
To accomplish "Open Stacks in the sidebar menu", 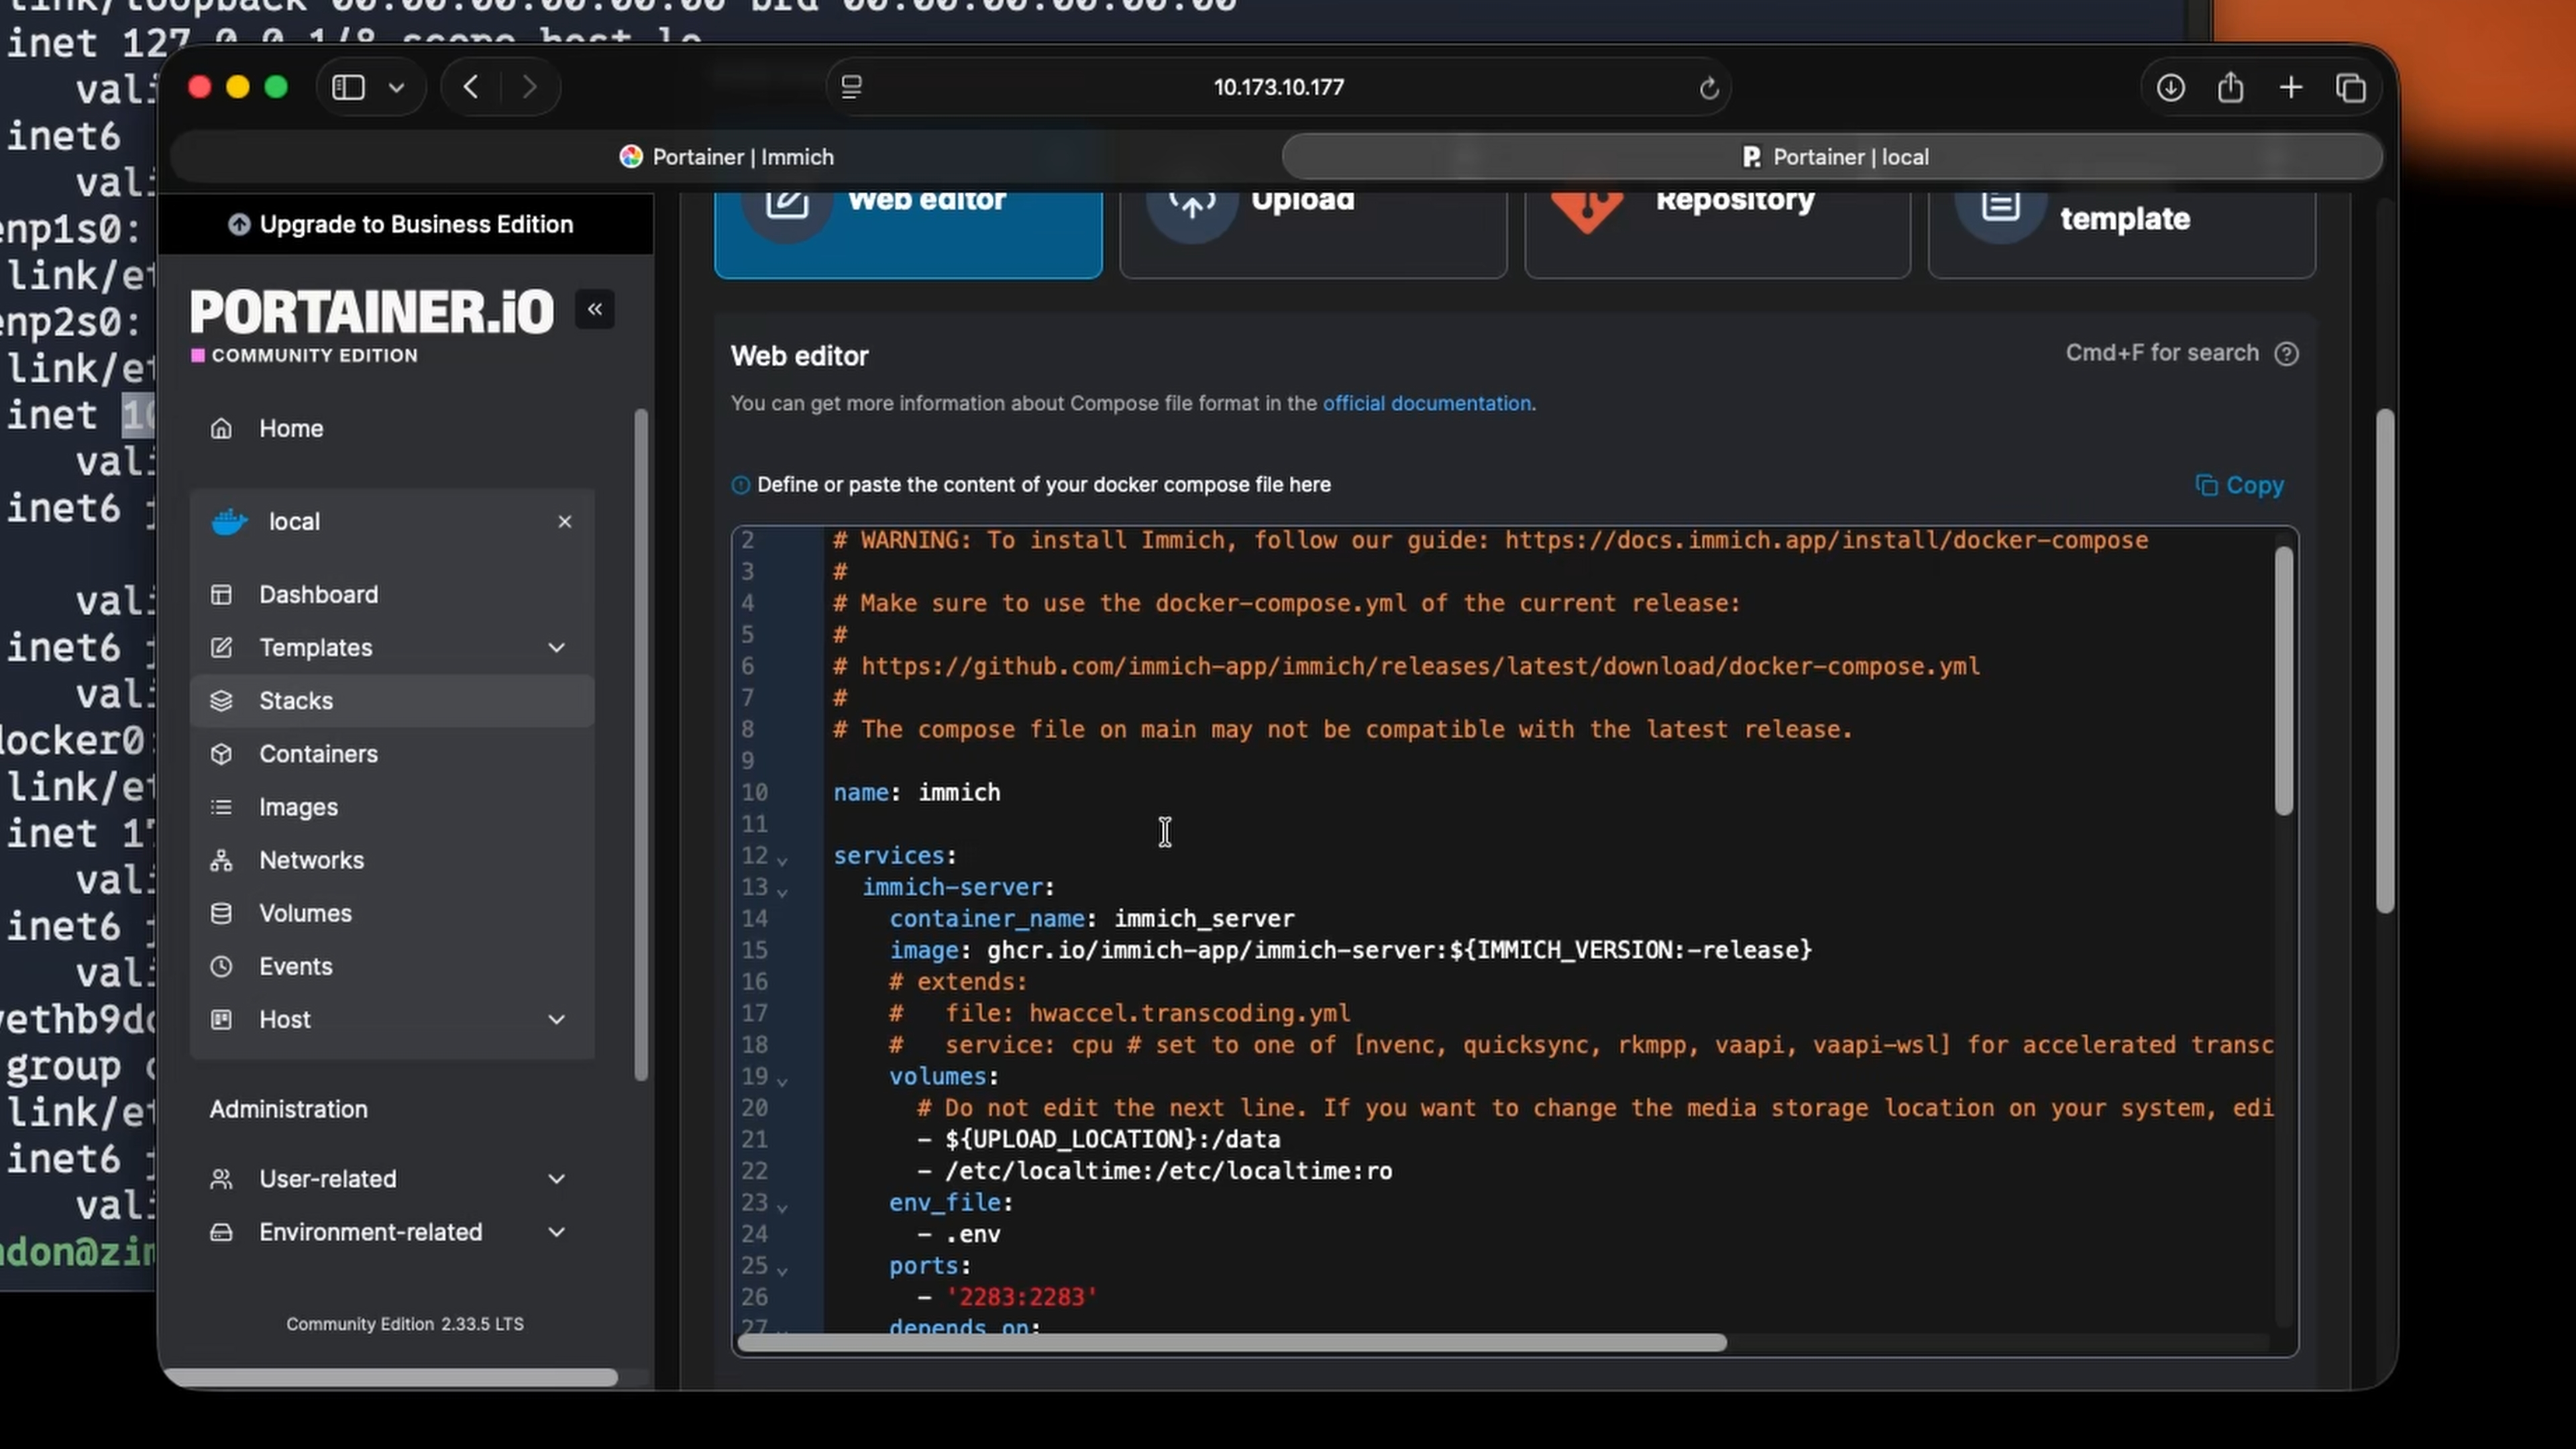I will 296,701.
